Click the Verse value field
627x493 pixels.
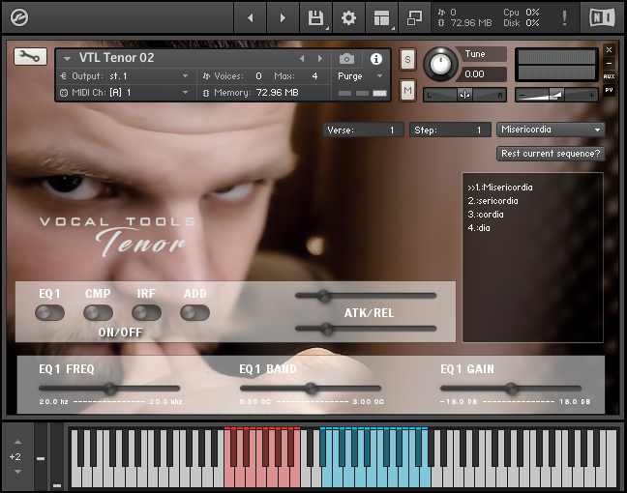(363, 130)
